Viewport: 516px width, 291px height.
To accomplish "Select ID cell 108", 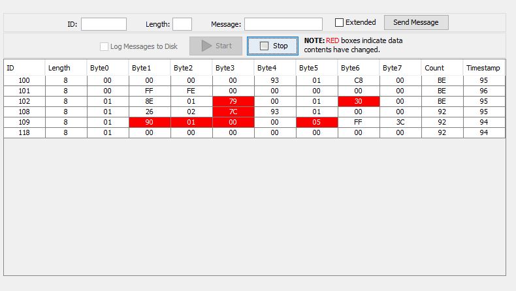I will 24,112.
